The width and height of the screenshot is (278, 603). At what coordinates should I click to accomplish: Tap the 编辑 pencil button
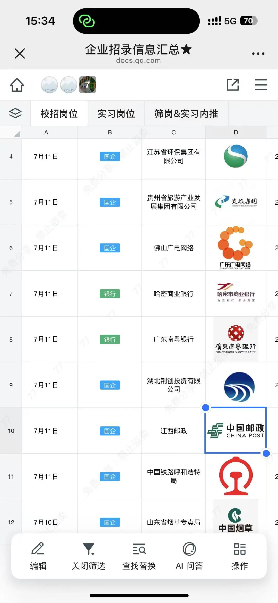[38, 556]
